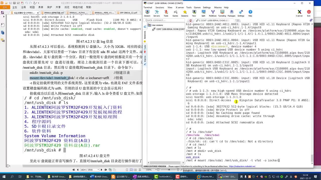Open the MultiExec mode
321x180 pixels.
tap(213, 13)
